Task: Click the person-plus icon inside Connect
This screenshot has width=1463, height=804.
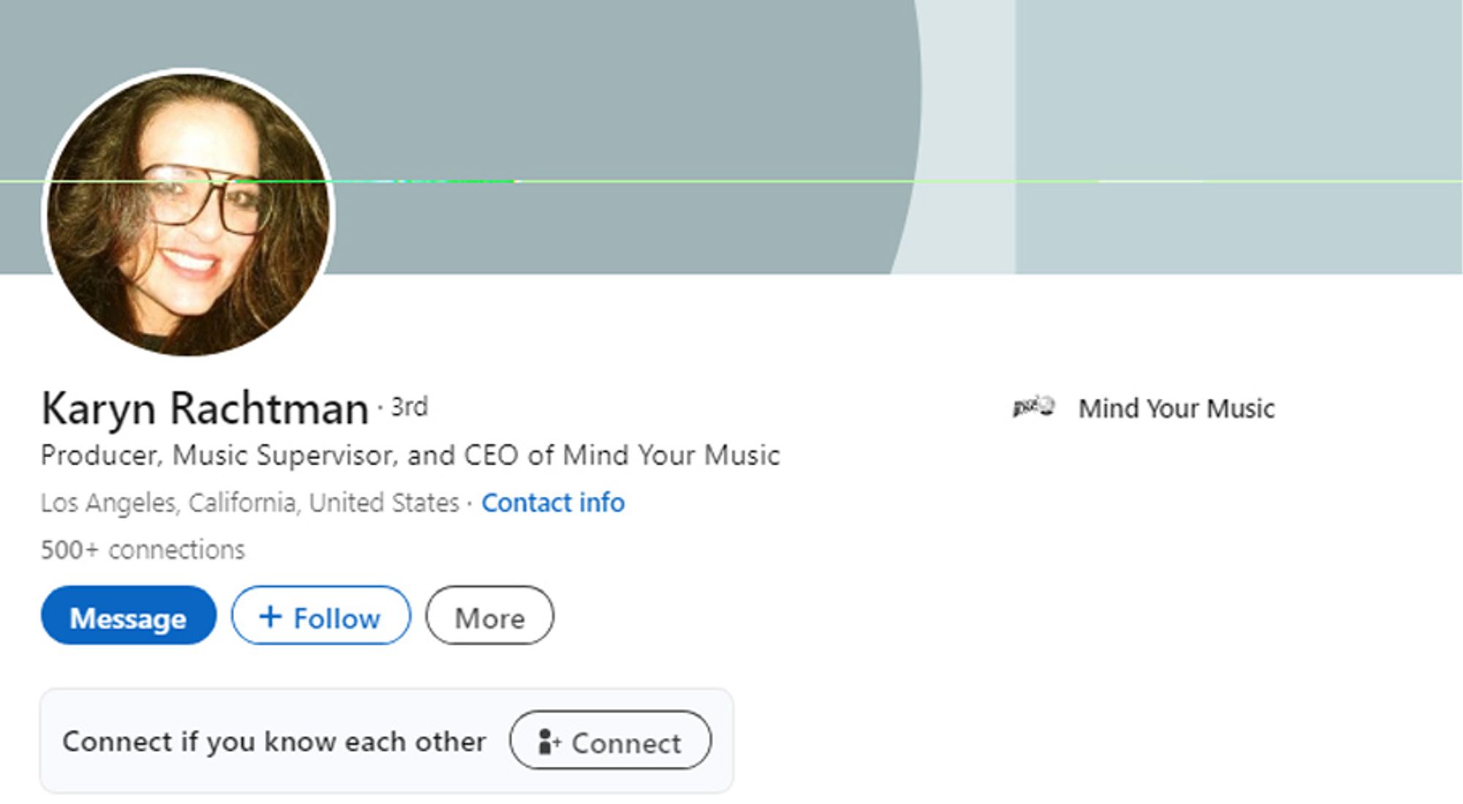Action: (x=549, y=741)
